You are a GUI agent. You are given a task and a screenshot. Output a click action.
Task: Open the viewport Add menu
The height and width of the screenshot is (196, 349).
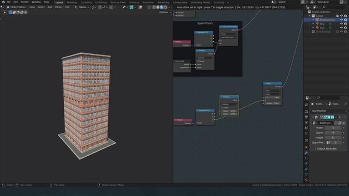coord(50,7)
